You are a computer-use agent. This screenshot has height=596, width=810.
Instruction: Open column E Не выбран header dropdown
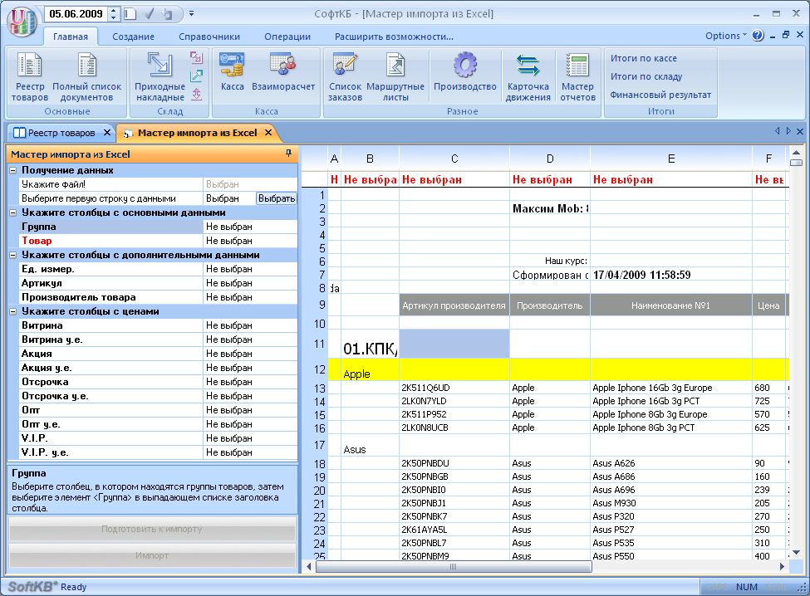click(671, 179)
